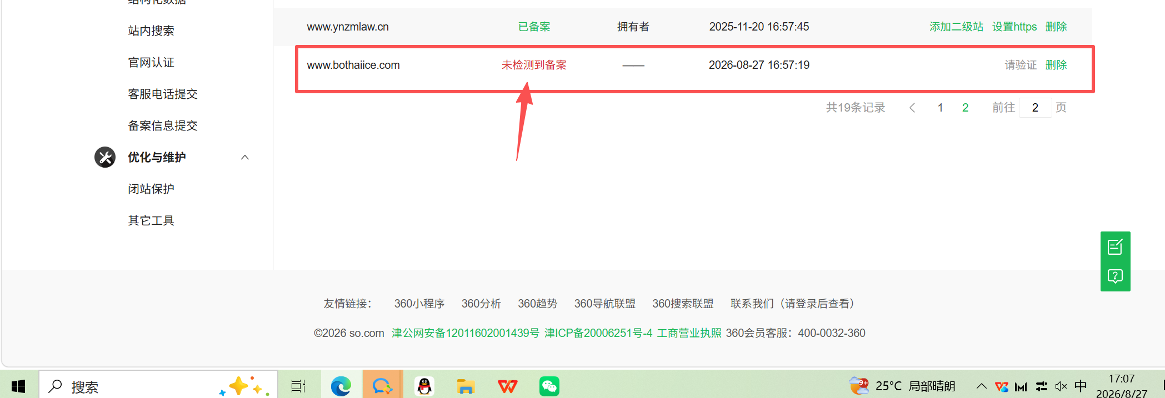Image resolution: width=1165 pixels, height=398 pixels.
Task: Open WeChat from the taskbar
Action: [x=549, y=386]
